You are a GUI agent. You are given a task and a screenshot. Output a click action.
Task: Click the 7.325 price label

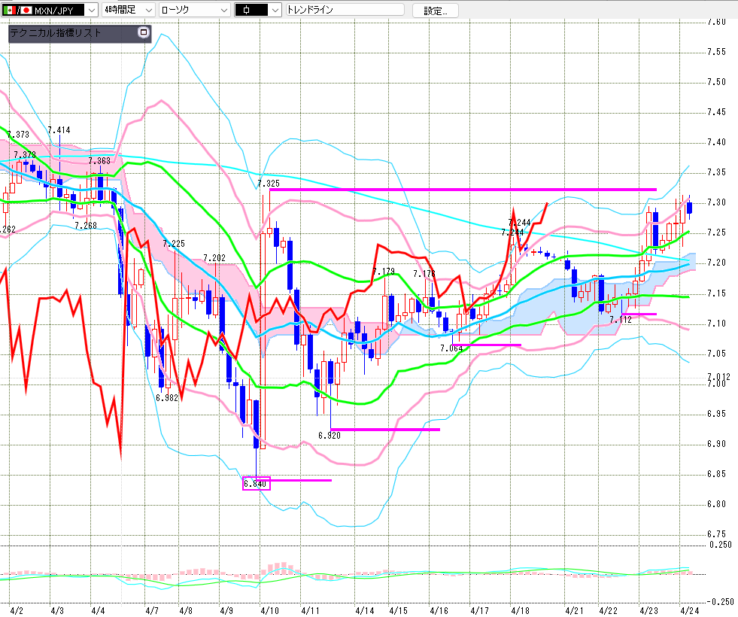(269, 183)
